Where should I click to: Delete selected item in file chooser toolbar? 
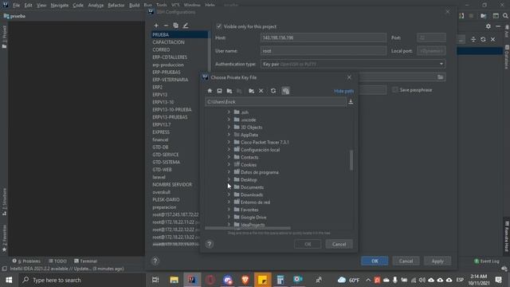(x=261, y=91)
